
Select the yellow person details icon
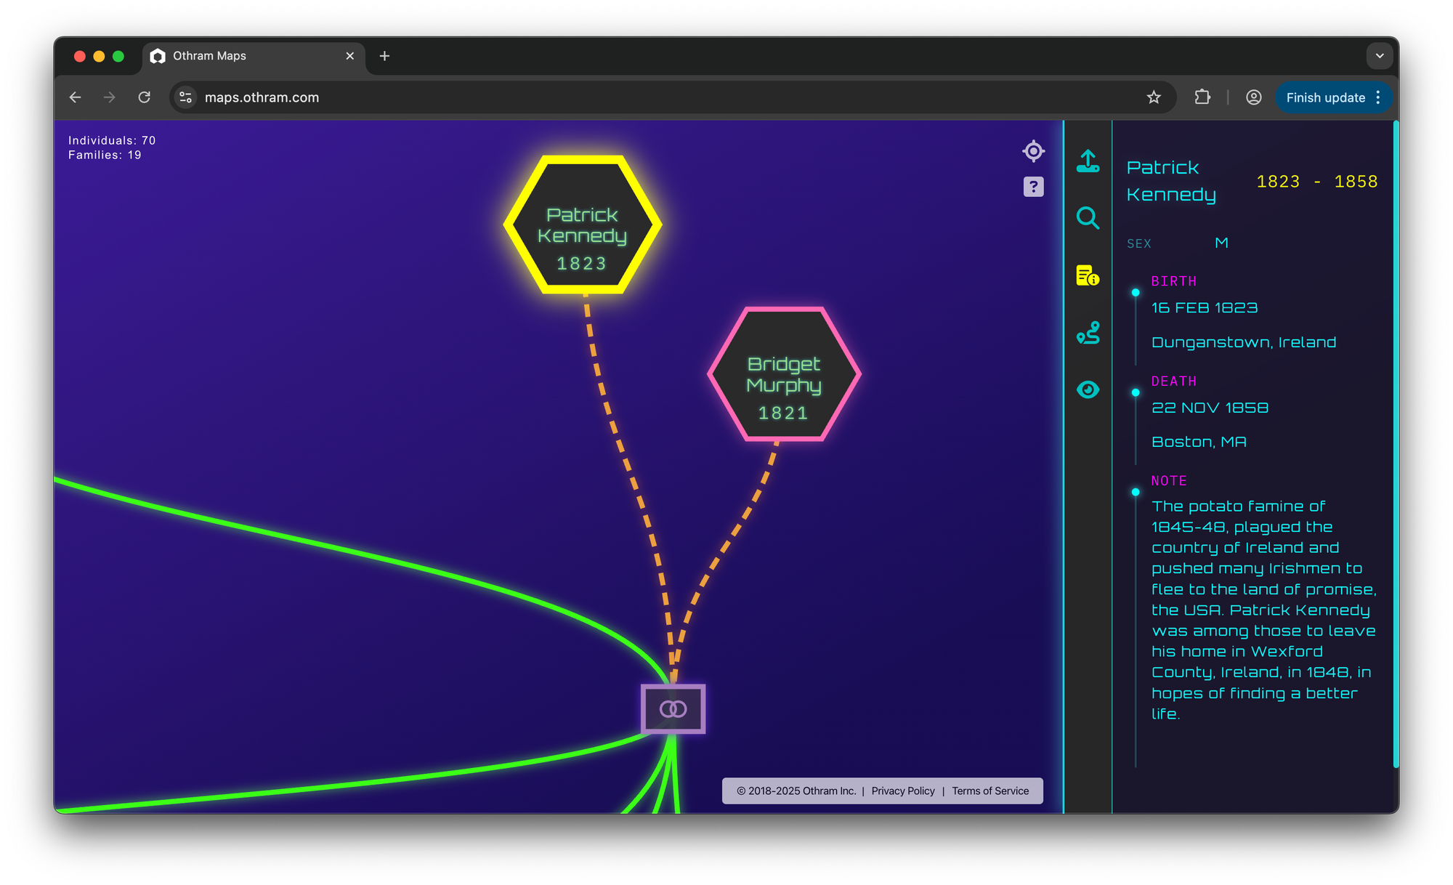[x=1088, y=275]
